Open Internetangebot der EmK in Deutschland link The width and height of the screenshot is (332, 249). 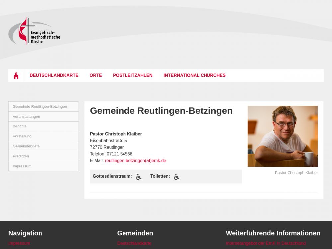(266, 243)
